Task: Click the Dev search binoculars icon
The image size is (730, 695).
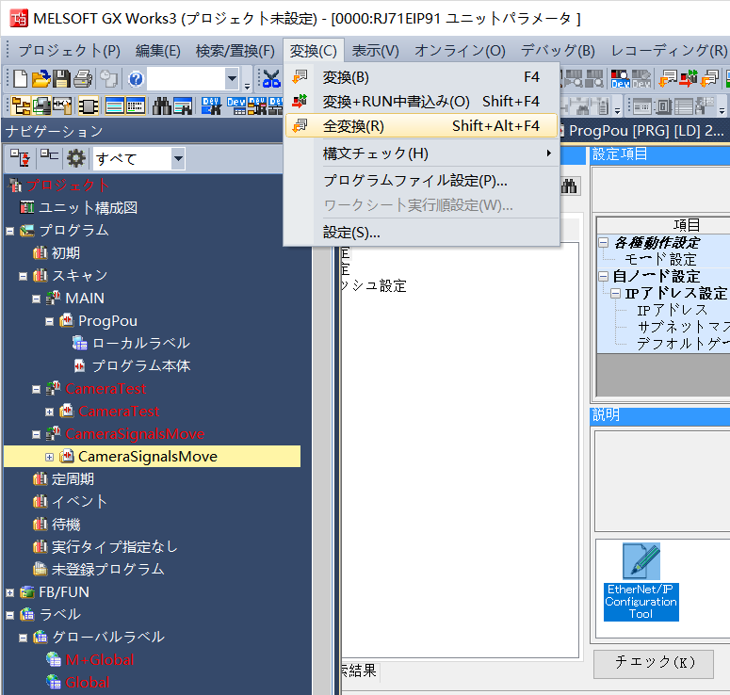Action: tap(211, 106)
